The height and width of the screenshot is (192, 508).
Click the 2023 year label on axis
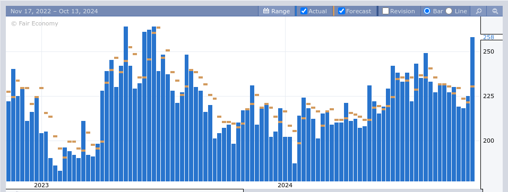click(41, 185)
